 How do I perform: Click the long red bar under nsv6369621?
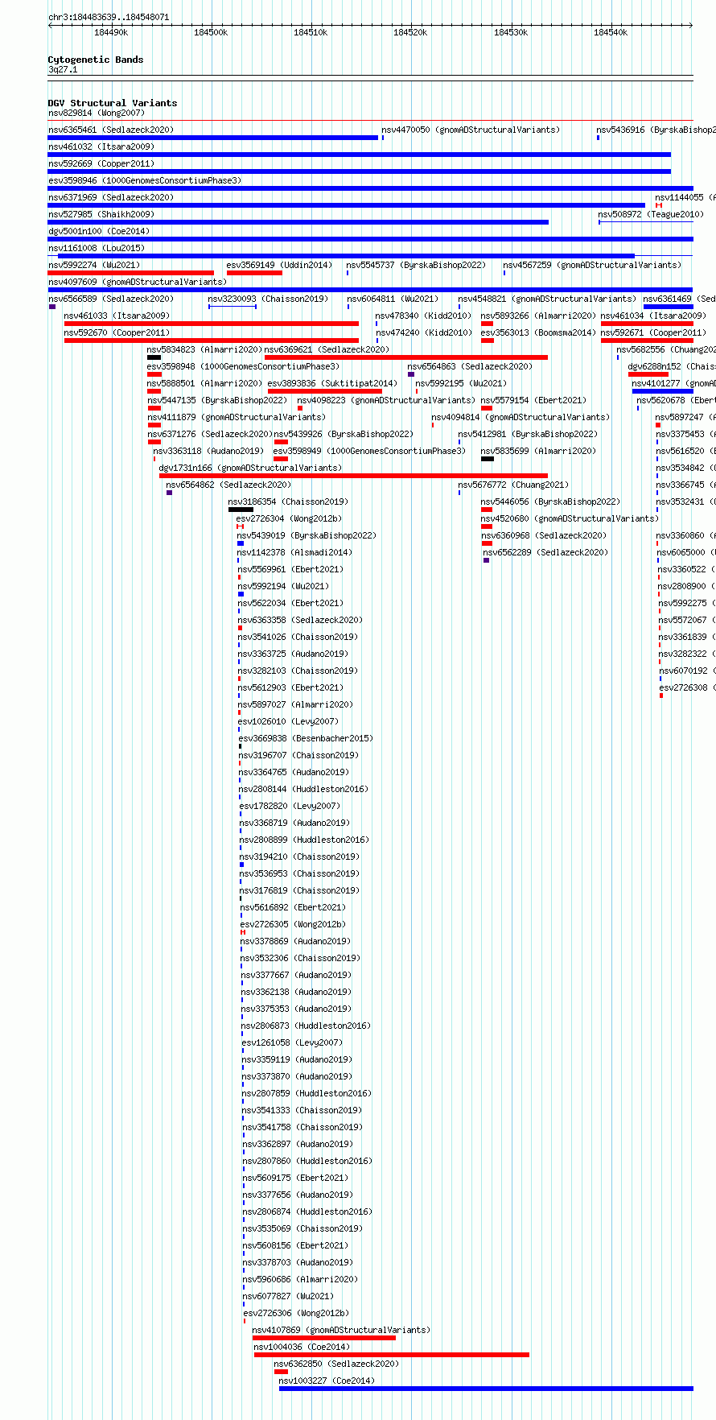tap(406, 357)
